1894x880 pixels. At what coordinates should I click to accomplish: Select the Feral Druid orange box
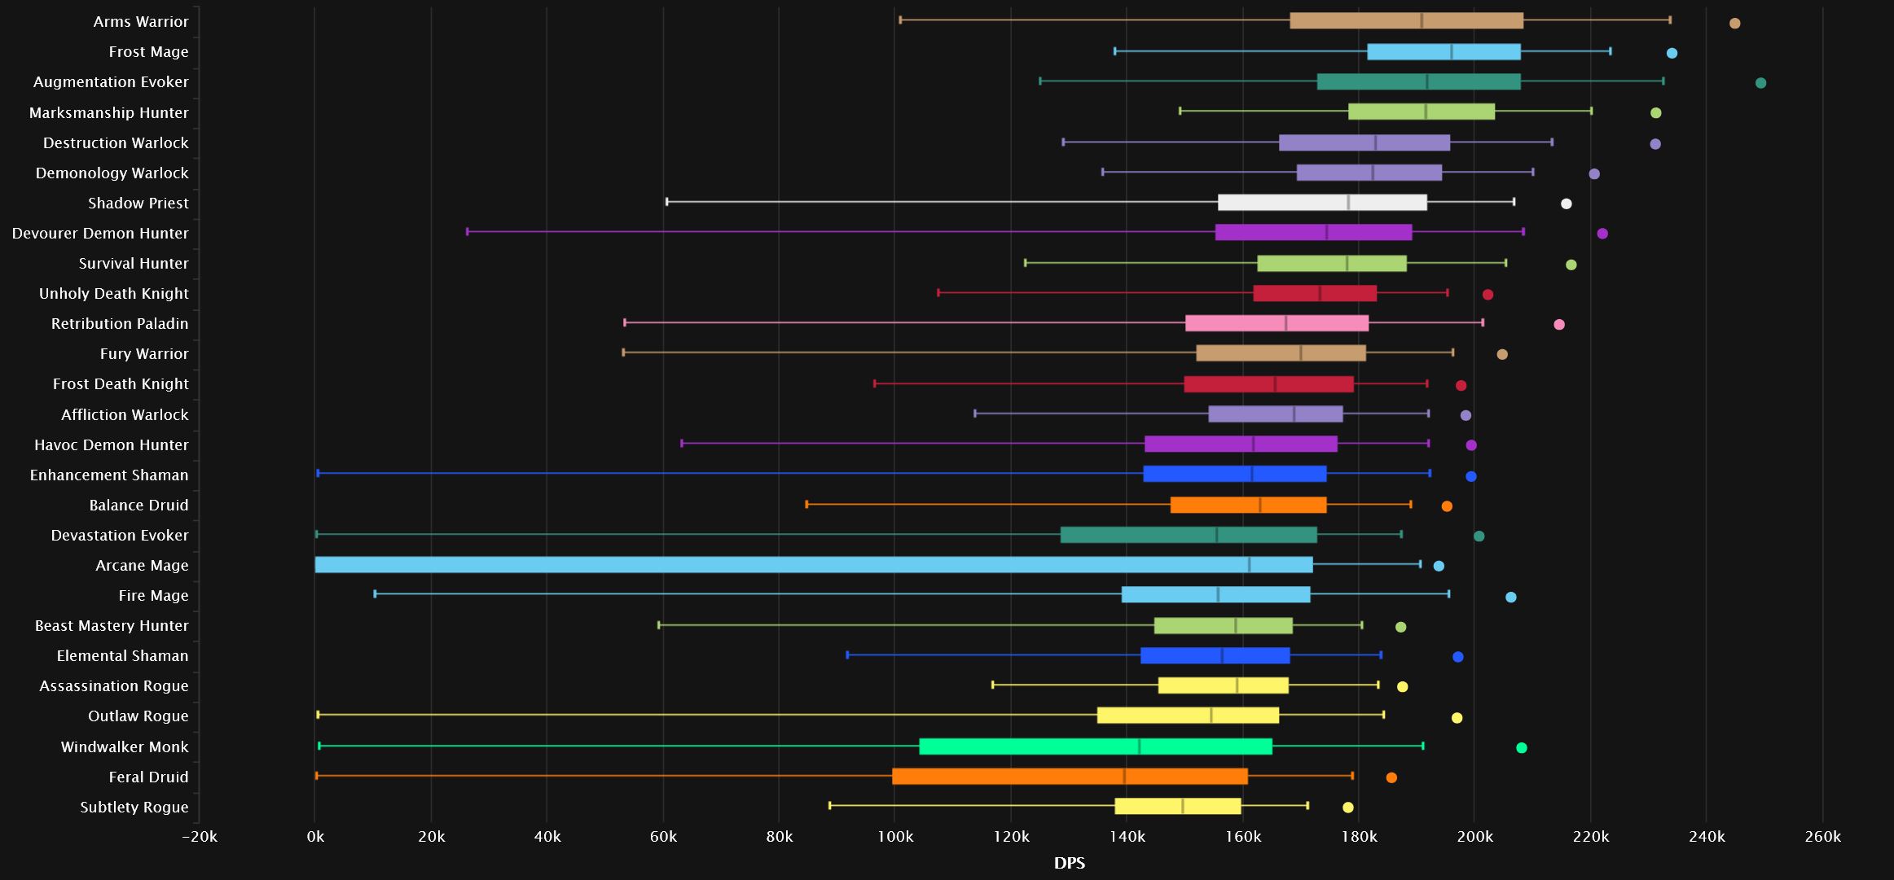click(1070, 777)
